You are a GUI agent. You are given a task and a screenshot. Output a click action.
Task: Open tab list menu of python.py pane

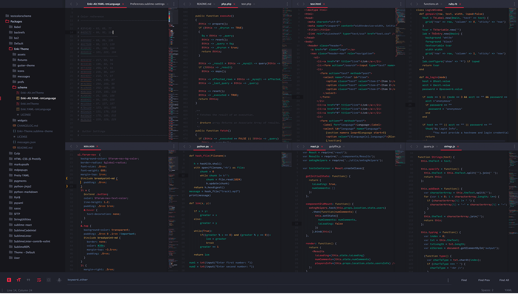click(x=287, y=147)
